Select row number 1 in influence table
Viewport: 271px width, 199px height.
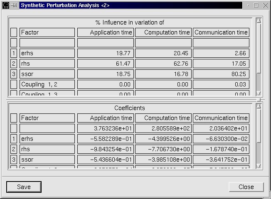14,53
